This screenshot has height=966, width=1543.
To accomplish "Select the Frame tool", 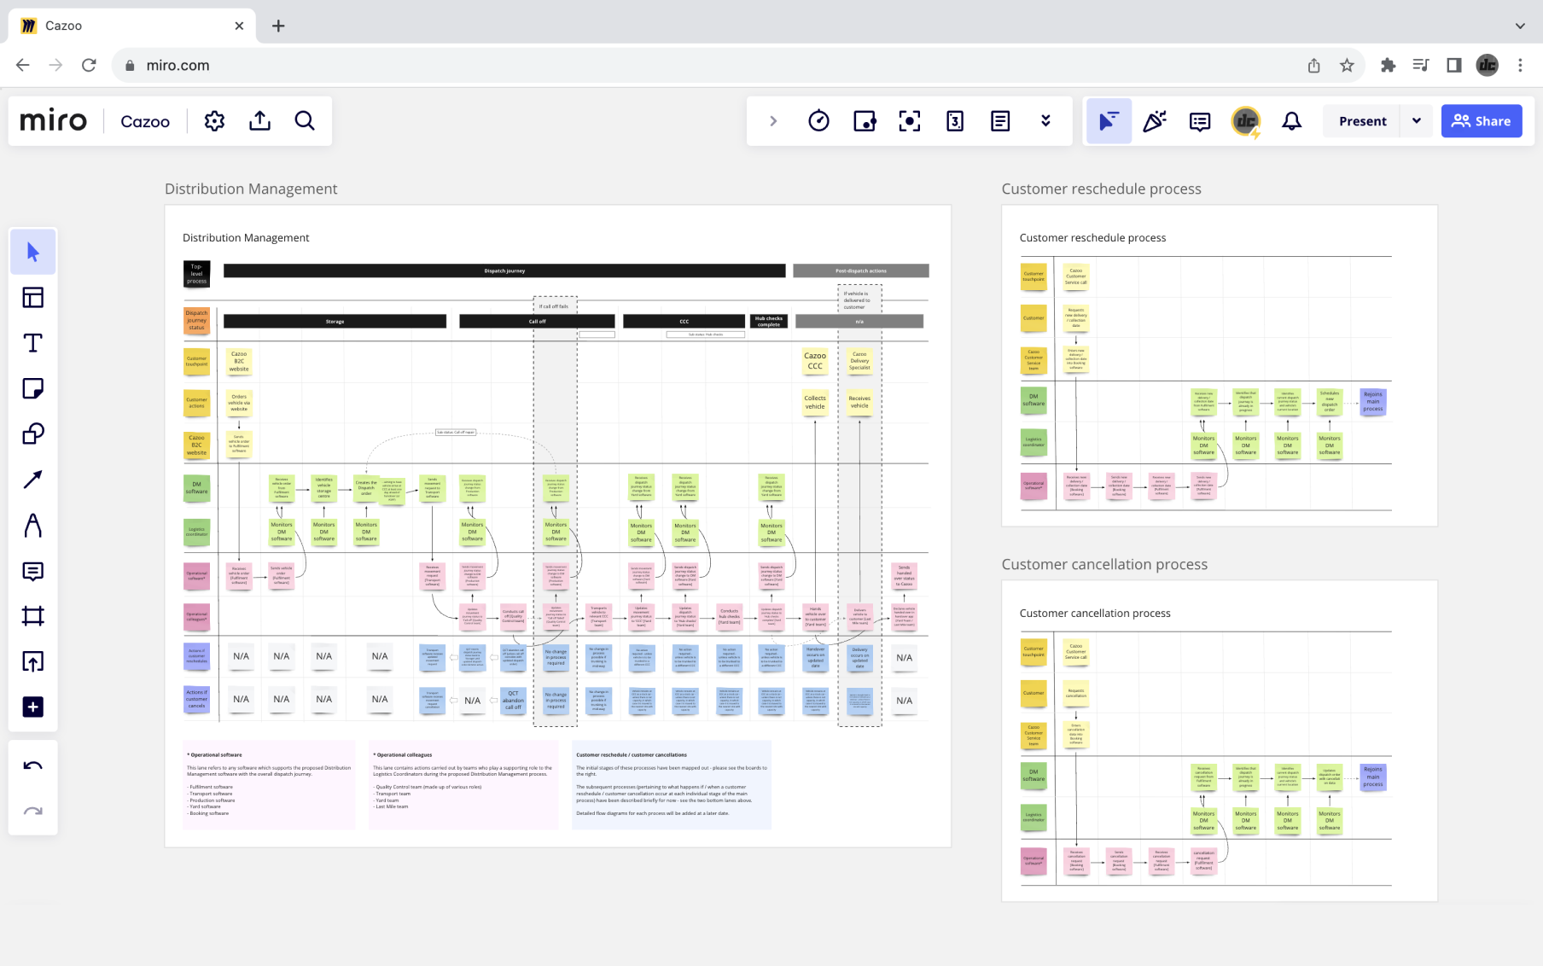I will pos(32,616).
